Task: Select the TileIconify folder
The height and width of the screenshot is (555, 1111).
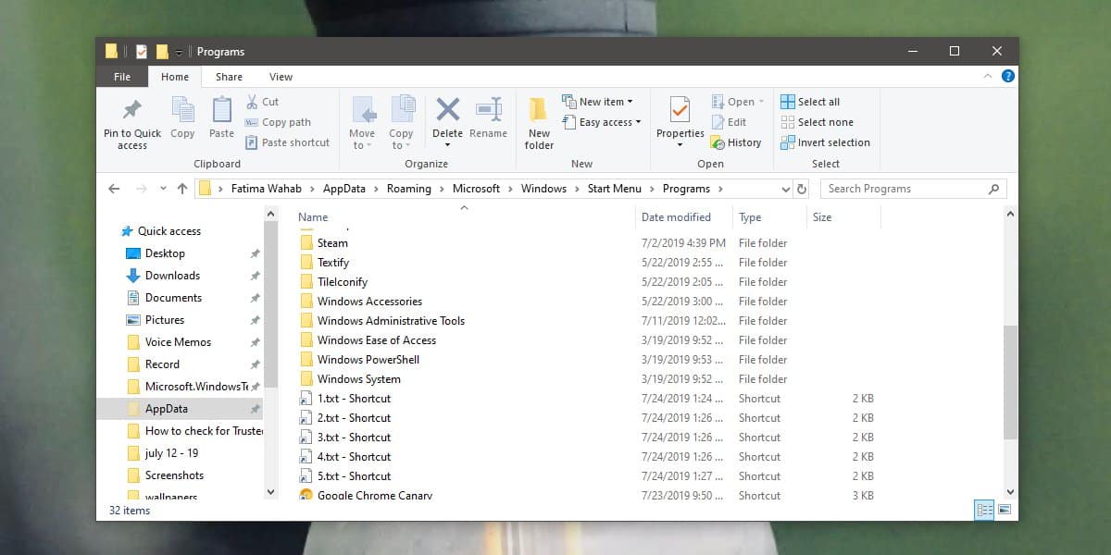Action: [343, 282]
